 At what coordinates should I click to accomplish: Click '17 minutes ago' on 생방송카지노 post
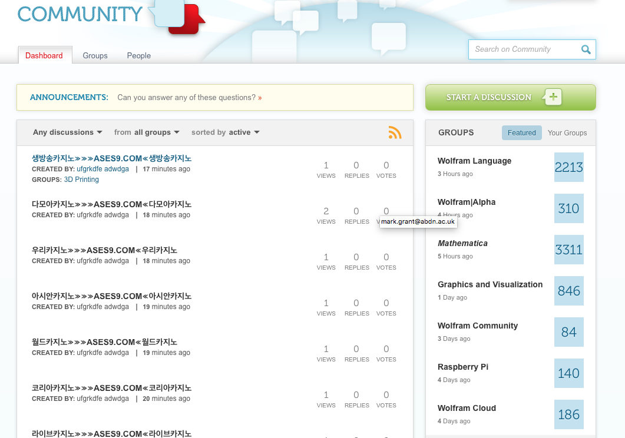coord(166,169)
